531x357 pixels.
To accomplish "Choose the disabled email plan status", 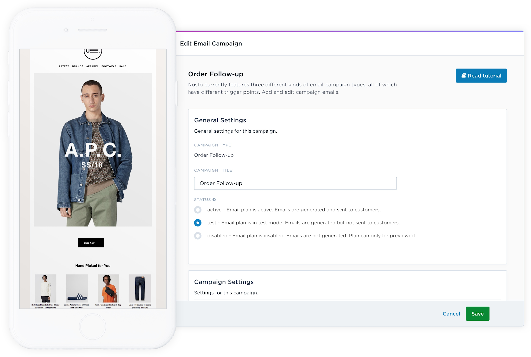I will [x=198, y=236].
